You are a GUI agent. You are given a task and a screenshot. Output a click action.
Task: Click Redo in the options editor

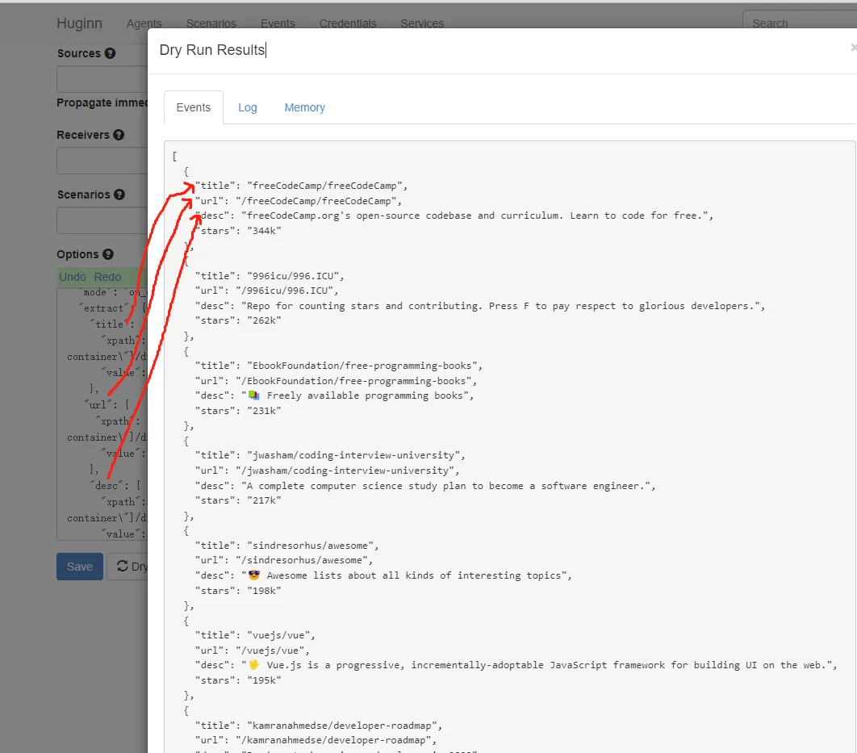[x=107, y=277]
